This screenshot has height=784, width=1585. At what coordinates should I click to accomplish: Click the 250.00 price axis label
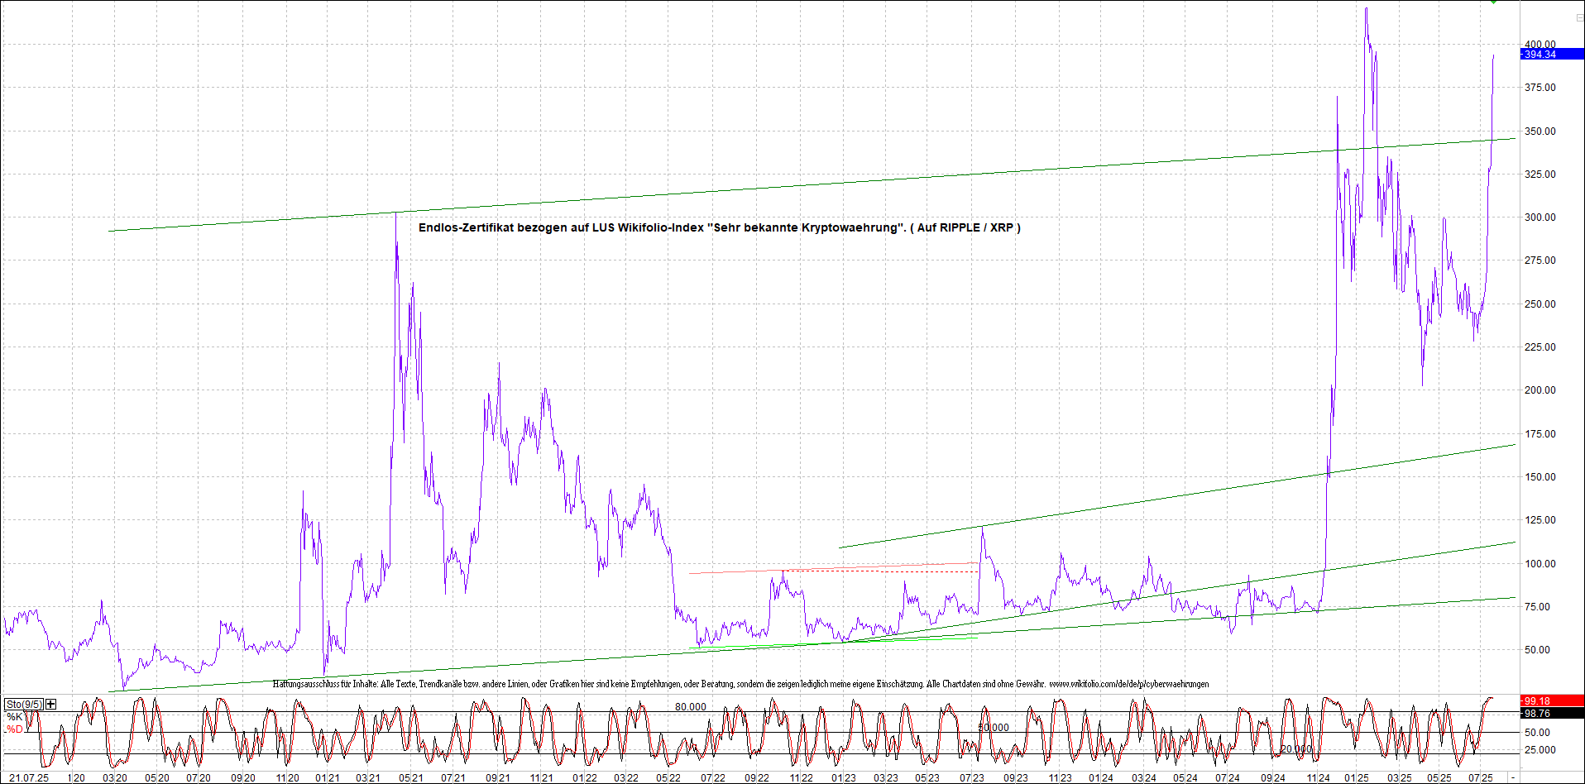coord(1540,304)
